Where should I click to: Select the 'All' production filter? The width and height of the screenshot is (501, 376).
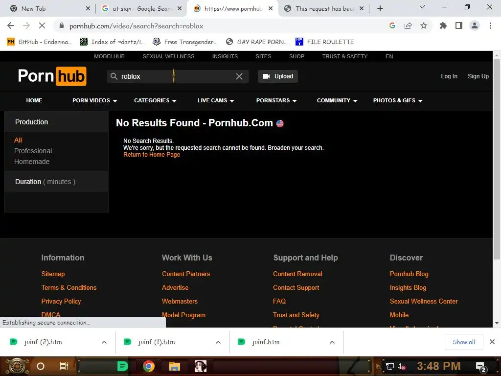point(18,140)
